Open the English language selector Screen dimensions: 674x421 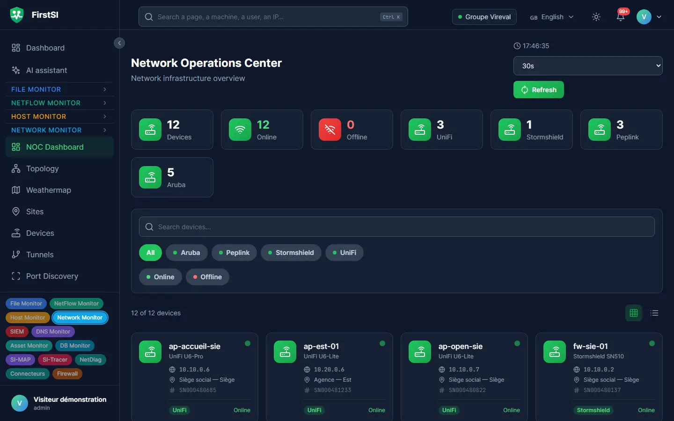click(552, 17)
